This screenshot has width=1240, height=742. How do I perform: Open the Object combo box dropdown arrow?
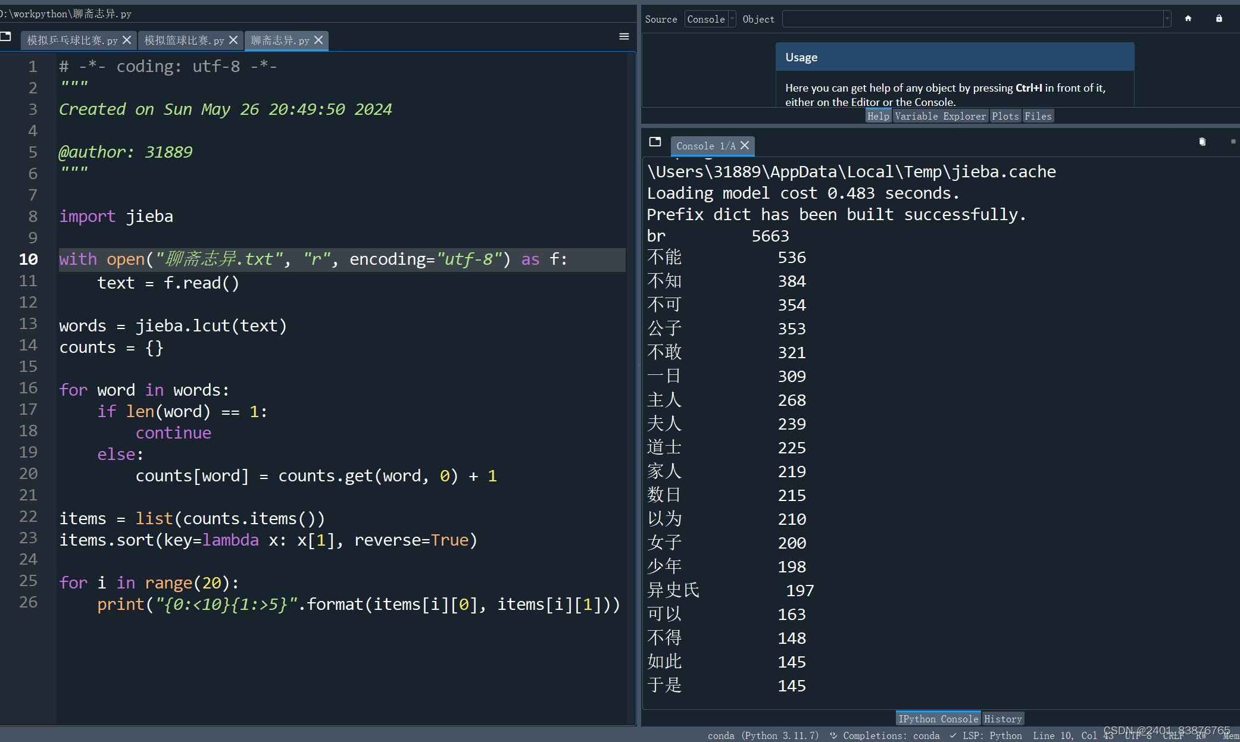click(x=1168, y=18)
